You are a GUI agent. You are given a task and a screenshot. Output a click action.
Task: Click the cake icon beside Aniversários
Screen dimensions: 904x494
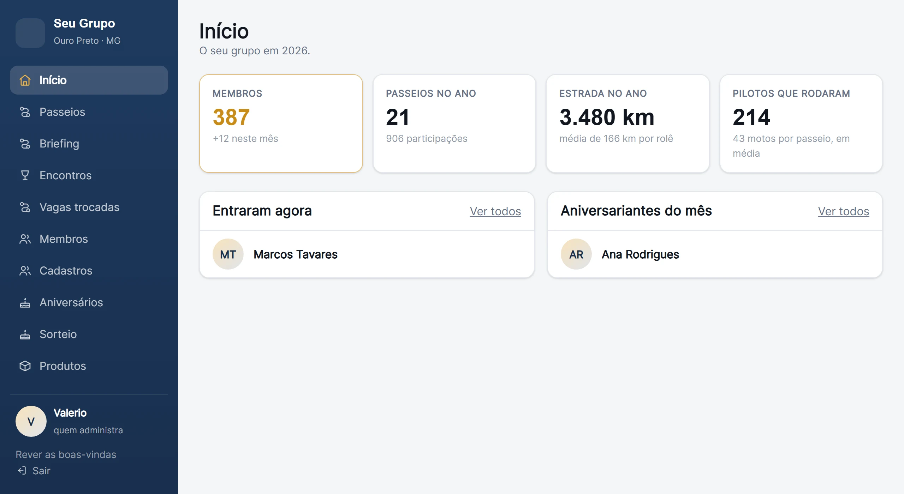(25, 302)
